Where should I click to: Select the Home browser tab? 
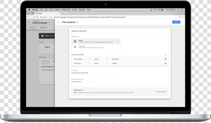pos(47,13)
